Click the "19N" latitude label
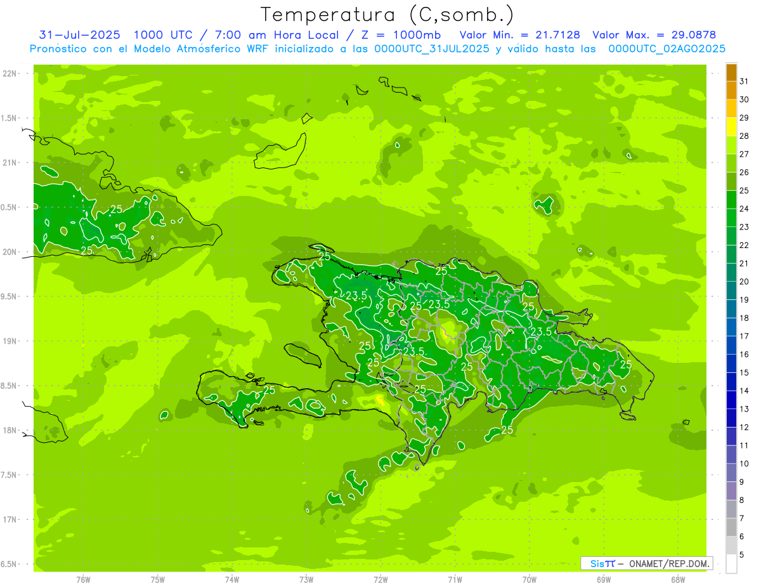 [10, 341]
